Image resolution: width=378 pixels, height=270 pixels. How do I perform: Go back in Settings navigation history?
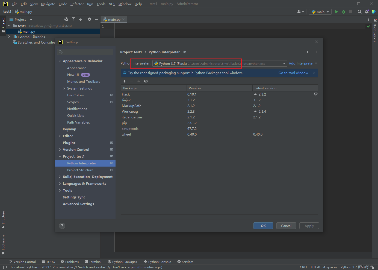[x=308, y=52]
